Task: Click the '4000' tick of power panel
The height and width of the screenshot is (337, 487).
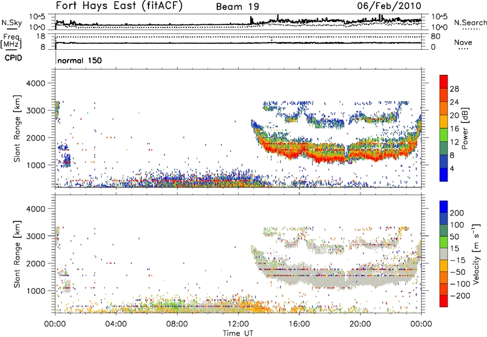Action: 35,83
